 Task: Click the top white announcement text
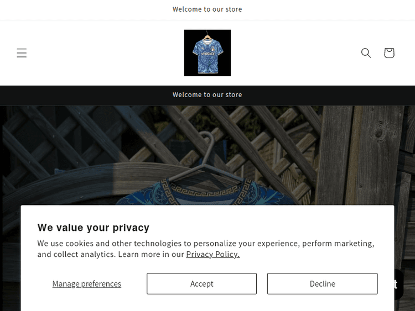(x=207, y=9)
